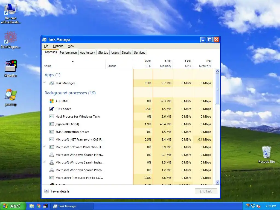Click the 48.4 MB memory value
Viewport: 280px width, 210px height.
coord(165,124)
